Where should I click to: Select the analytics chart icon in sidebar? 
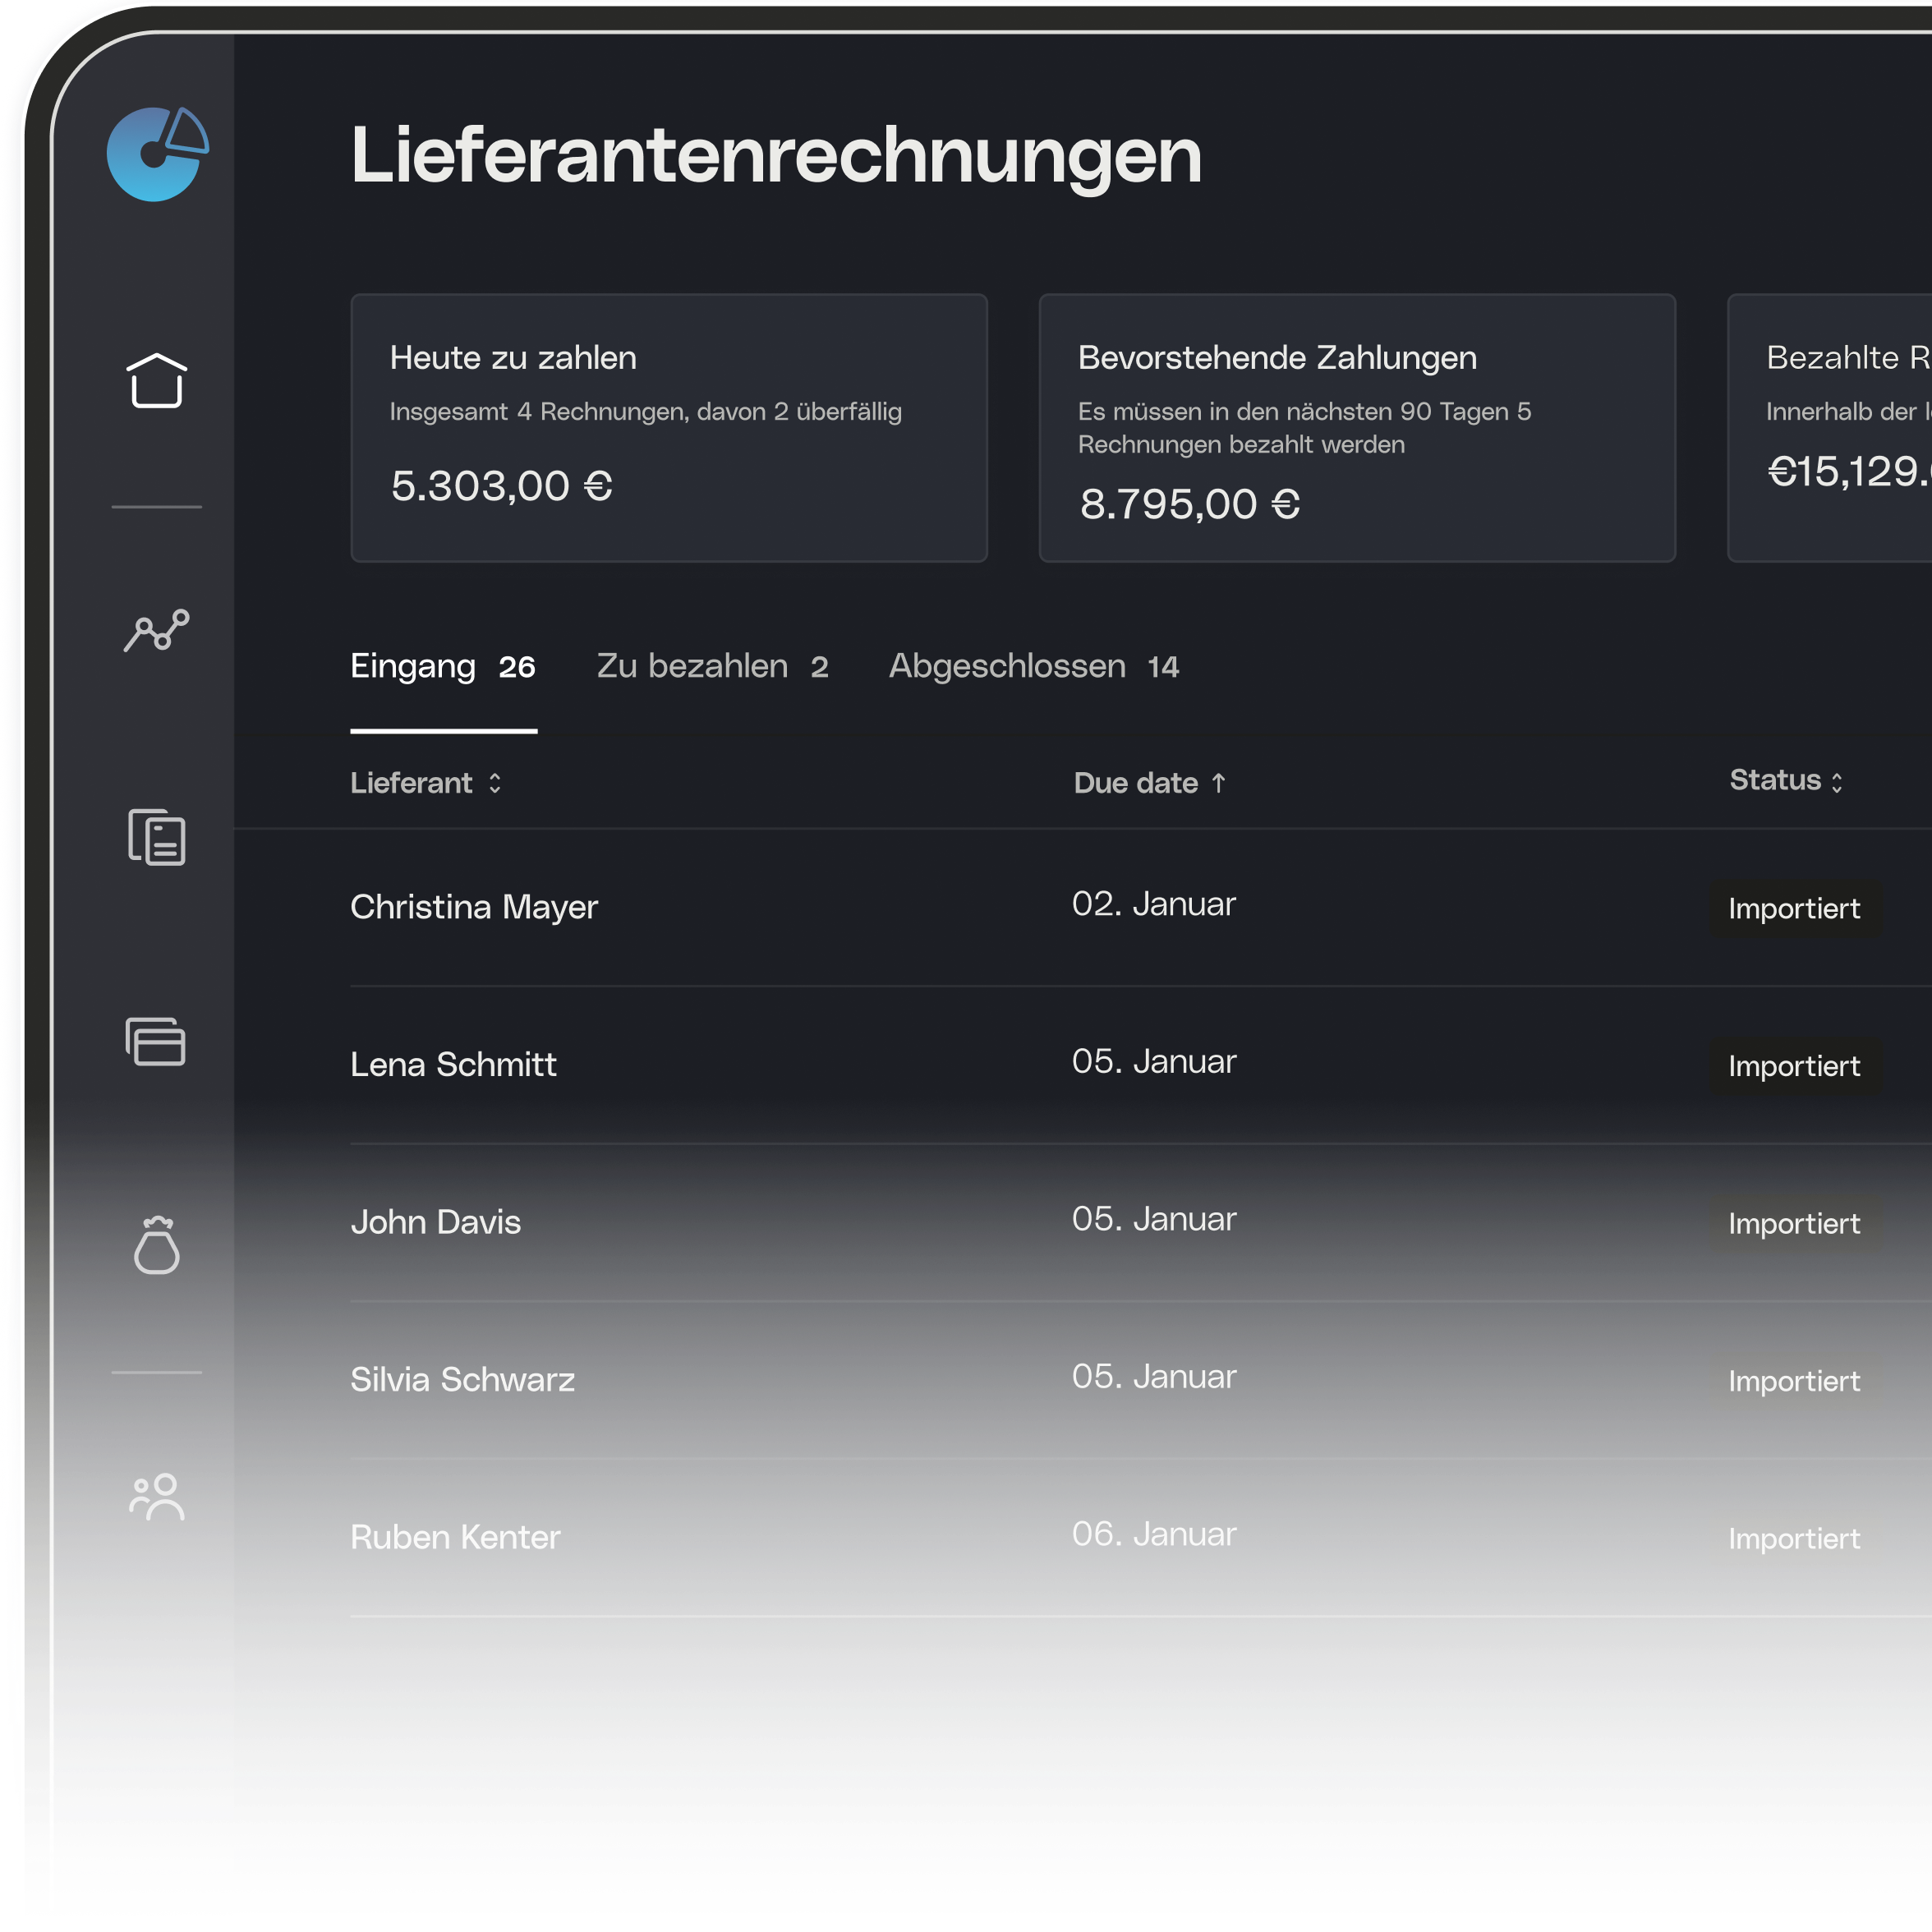pyautogui.click(x=156, y=630)
